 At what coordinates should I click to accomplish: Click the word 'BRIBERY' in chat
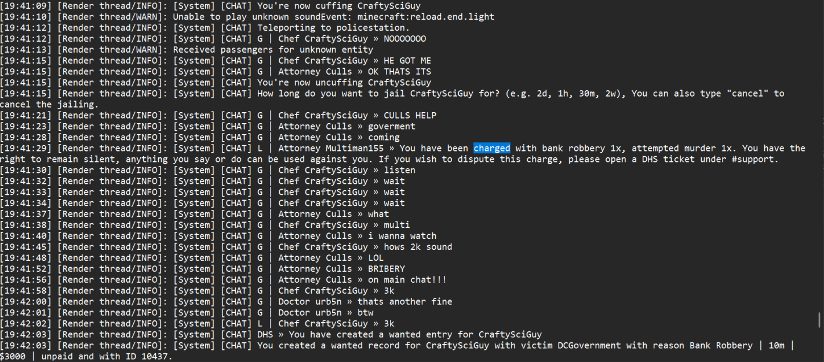(387, 269)
